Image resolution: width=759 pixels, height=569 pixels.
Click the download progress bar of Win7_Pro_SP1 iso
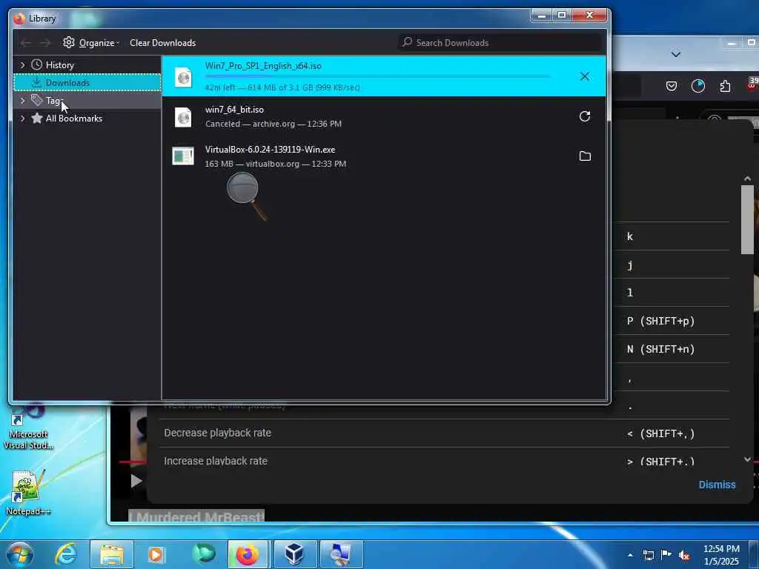tap(377, 76)
